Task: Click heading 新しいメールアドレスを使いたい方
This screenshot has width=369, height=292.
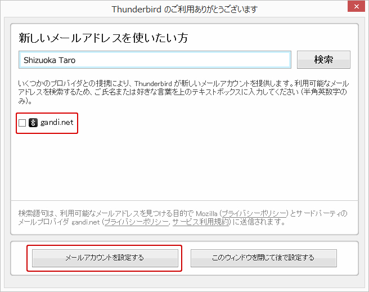Action: tap(103, 38)
